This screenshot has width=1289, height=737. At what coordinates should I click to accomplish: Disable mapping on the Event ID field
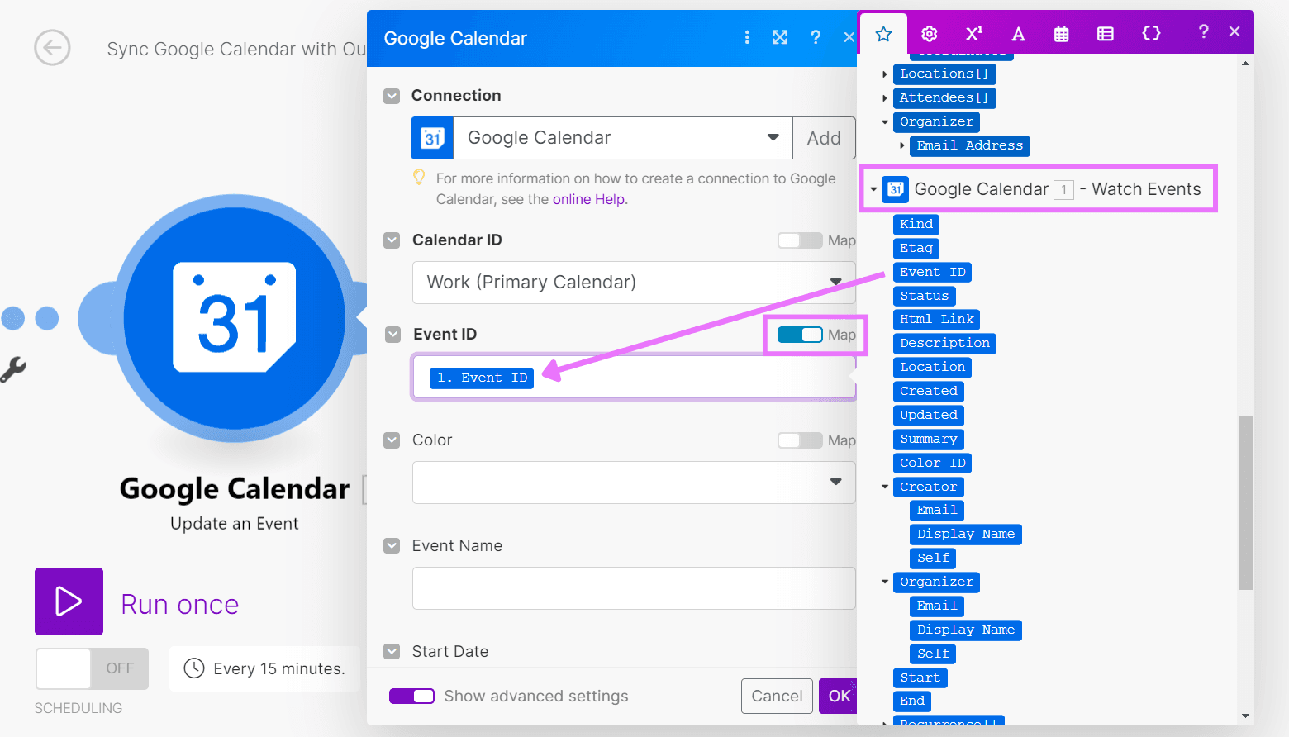[798, 335]
